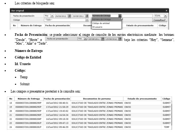Viewport: 176px width, 132px height.
Task: Click the Consultar search button
Action: coord(160,20)
